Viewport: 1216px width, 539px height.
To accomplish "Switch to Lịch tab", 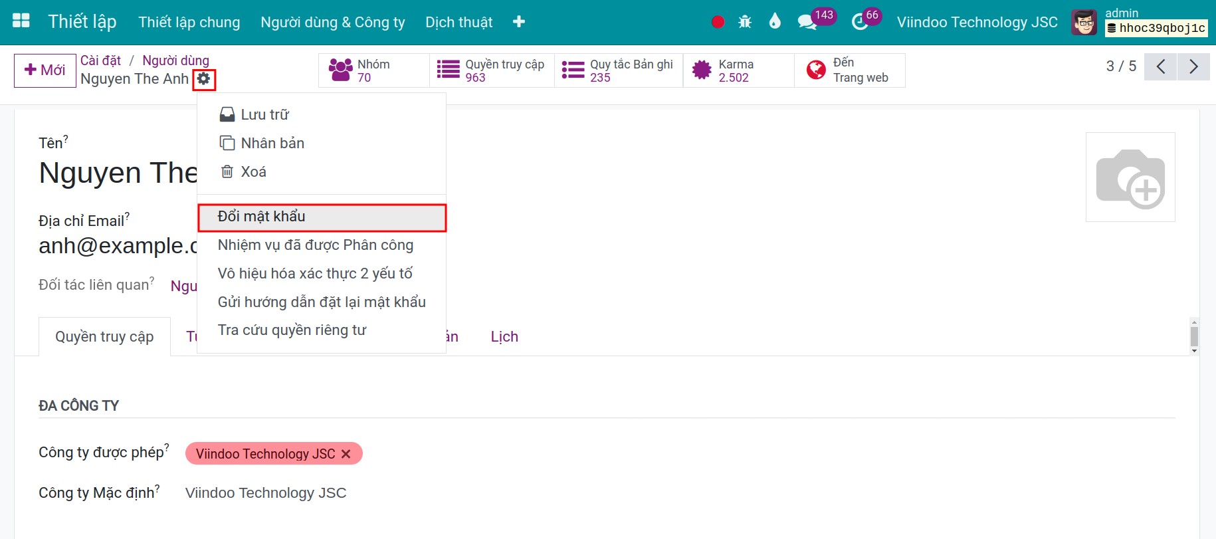I will (504, 336).
